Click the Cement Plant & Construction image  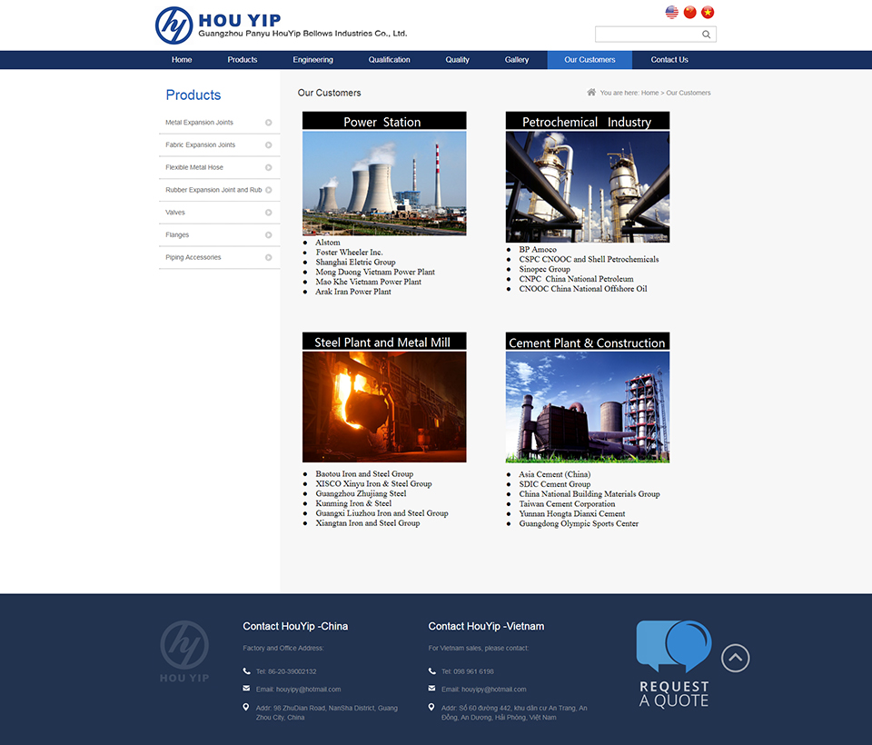(588, 407)
